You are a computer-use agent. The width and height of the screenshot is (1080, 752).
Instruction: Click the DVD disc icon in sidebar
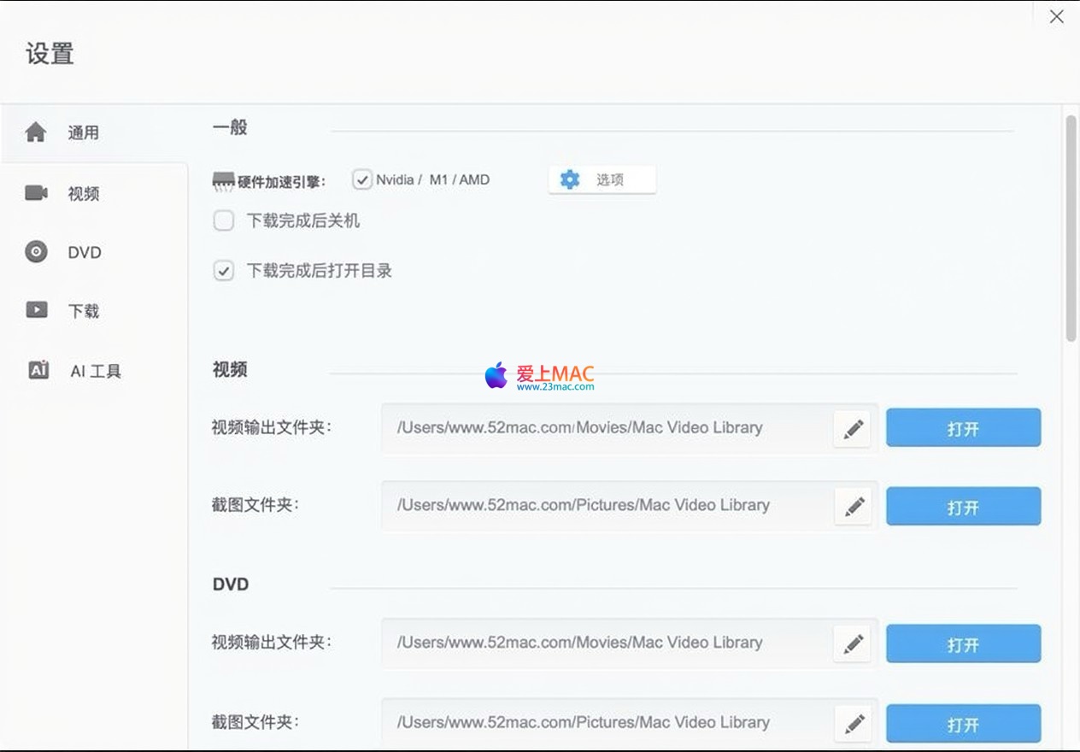click(36, 252)
